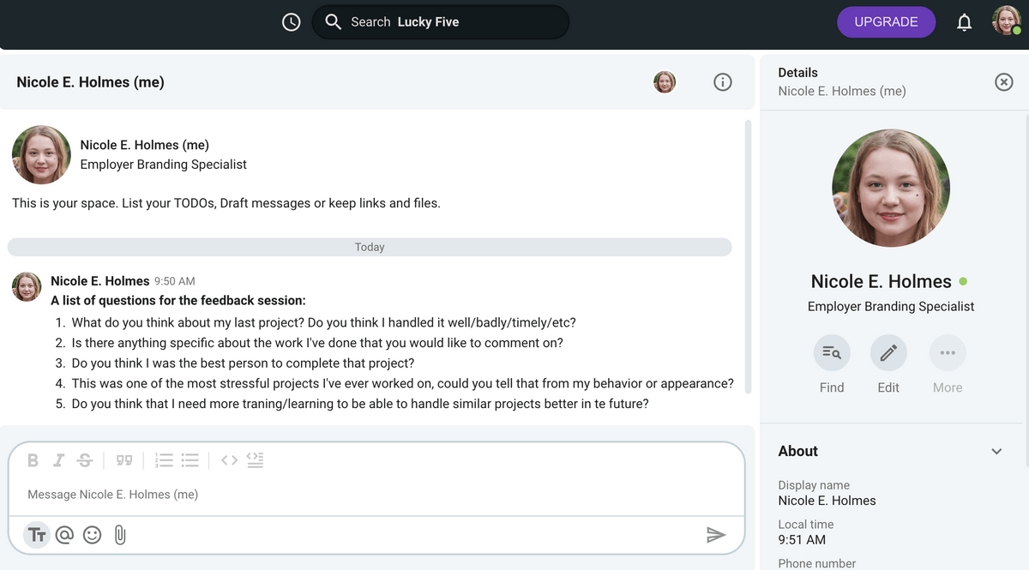1029x570 pixels.
Task: Insert a blockquote
Action: [123, 460]
